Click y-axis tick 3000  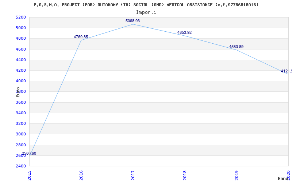[21, 134]
